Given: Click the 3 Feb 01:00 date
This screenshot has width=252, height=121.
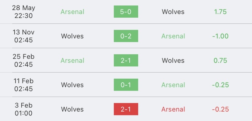Looking at the screenshot, I should (x=24, y=109).
